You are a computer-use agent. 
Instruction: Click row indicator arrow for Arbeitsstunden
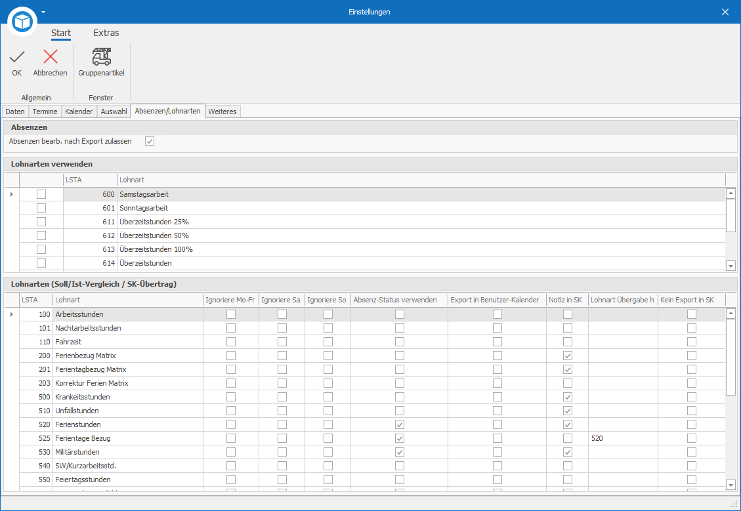click(12, 314)
